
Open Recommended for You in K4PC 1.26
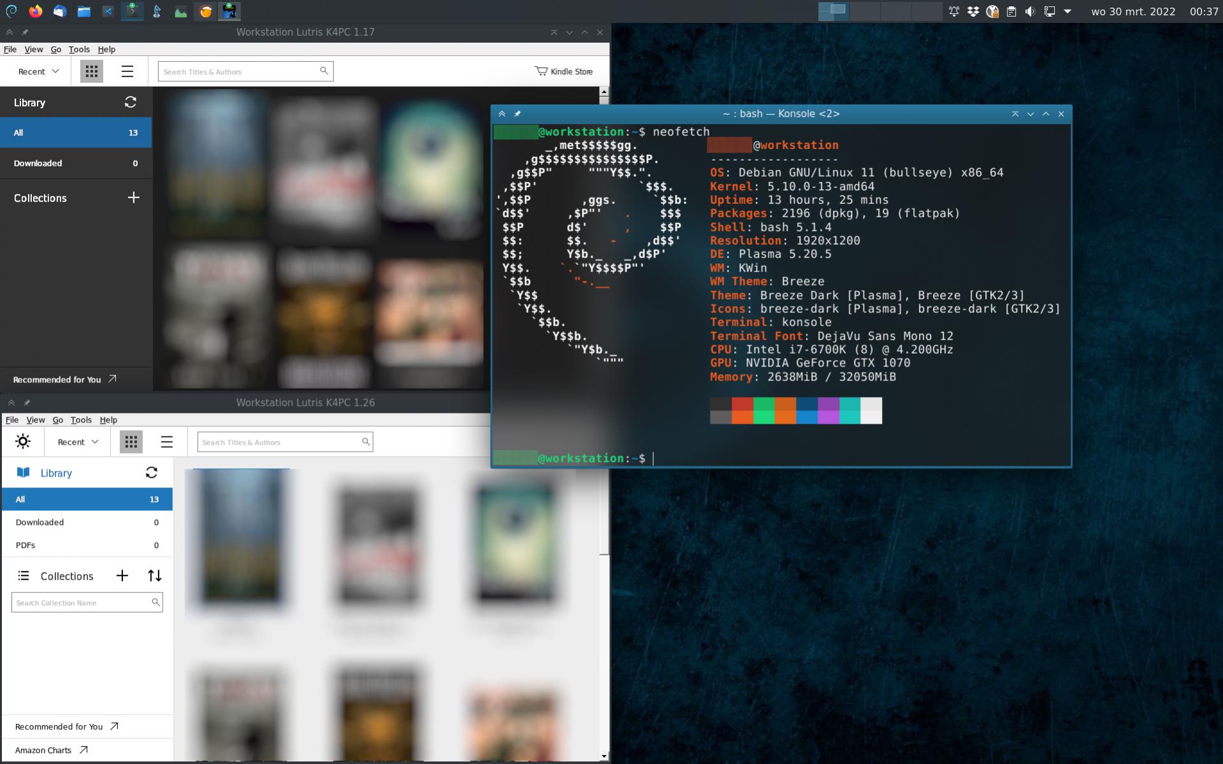click(66, 726)
